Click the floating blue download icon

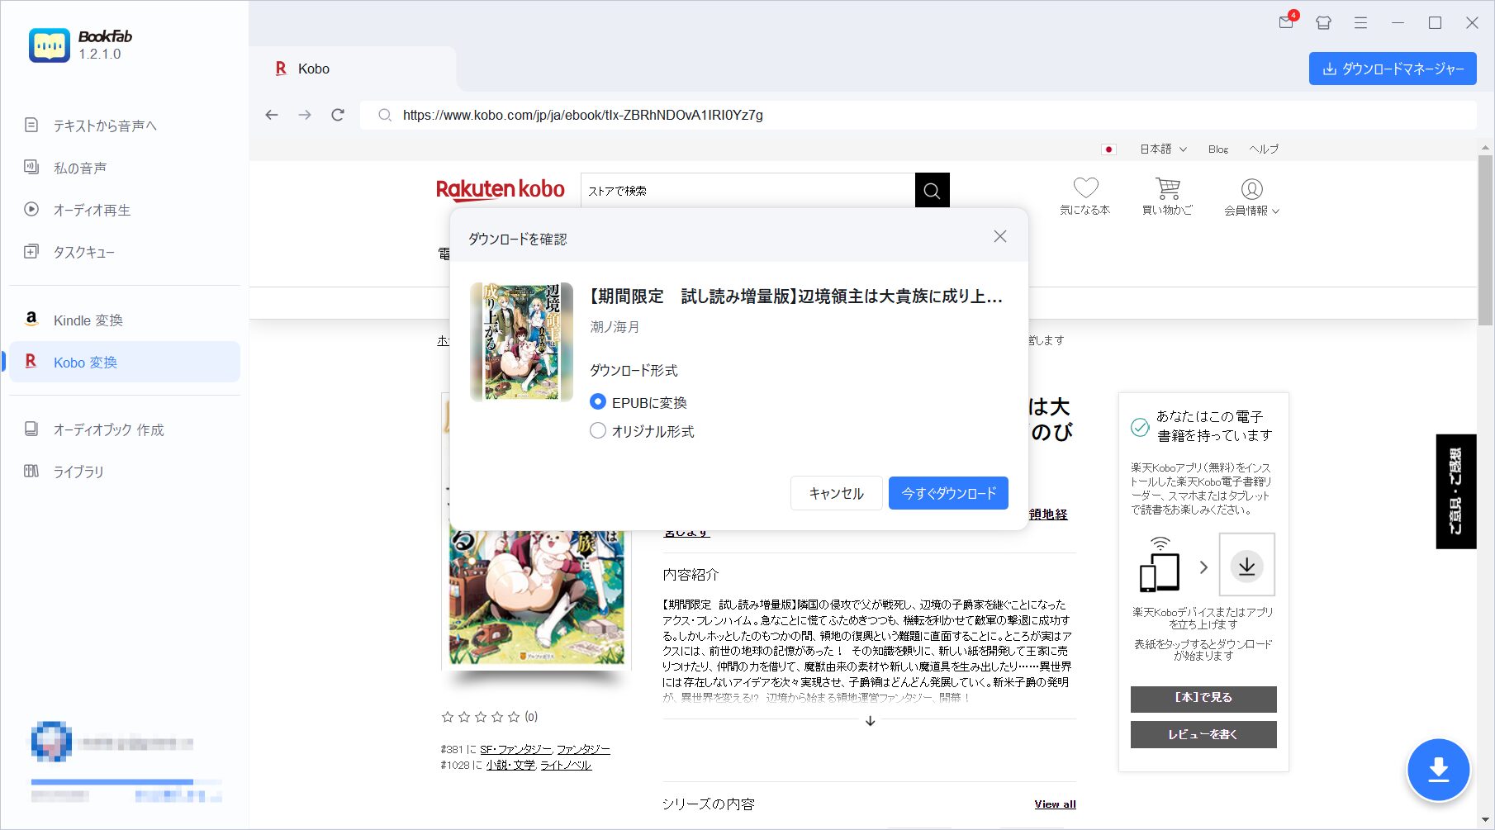(x=1439, y=769)
